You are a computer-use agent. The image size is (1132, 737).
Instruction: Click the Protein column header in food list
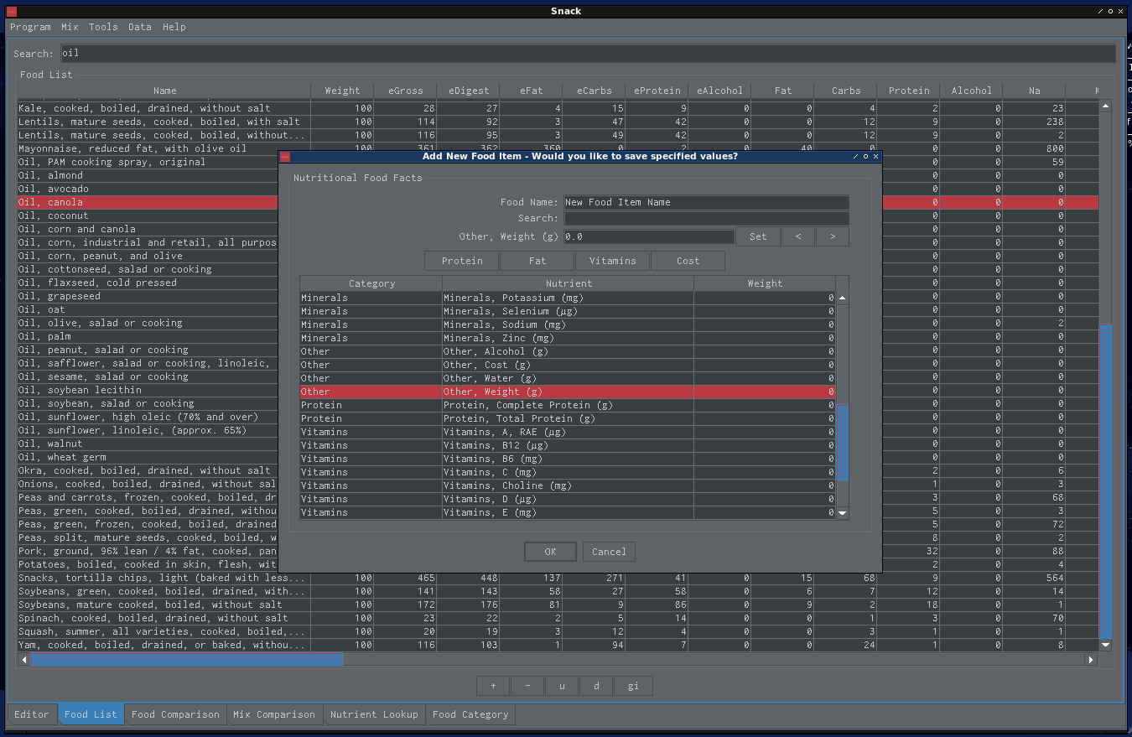point(909,91)
